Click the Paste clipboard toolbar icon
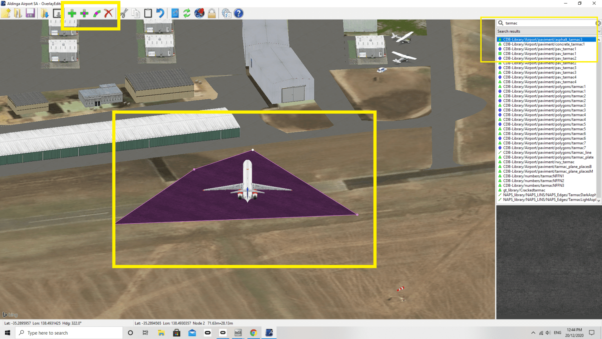602x339 pixels. click(x=148, y=13)
